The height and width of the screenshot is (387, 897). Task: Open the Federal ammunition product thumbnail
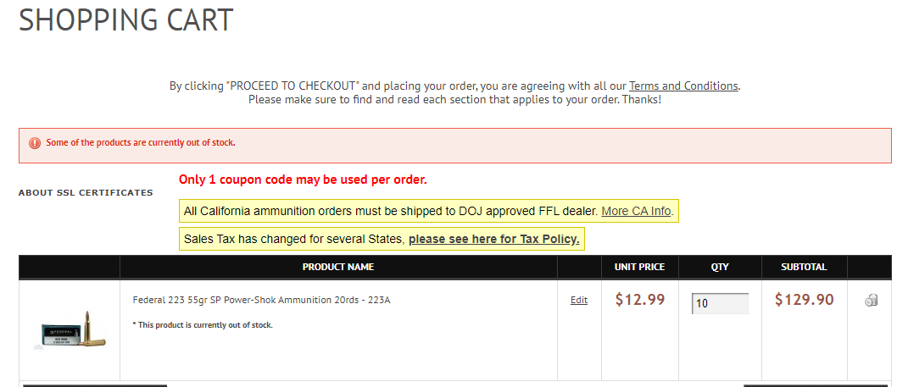pos(70,330)
